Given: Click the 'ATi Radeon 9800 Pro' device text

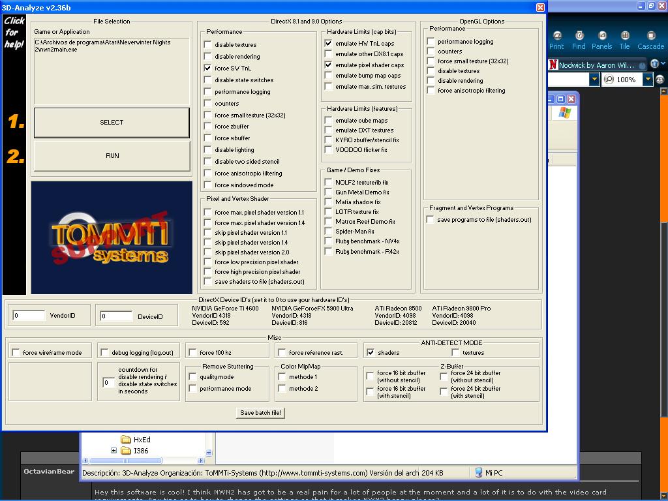Looking at the screenshot, I should (x=461, y=308).
